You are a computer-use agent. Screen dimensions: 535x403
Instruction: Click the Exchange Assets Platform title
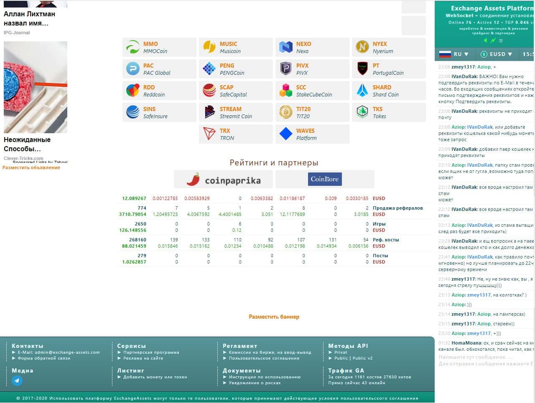coord(493,8)
